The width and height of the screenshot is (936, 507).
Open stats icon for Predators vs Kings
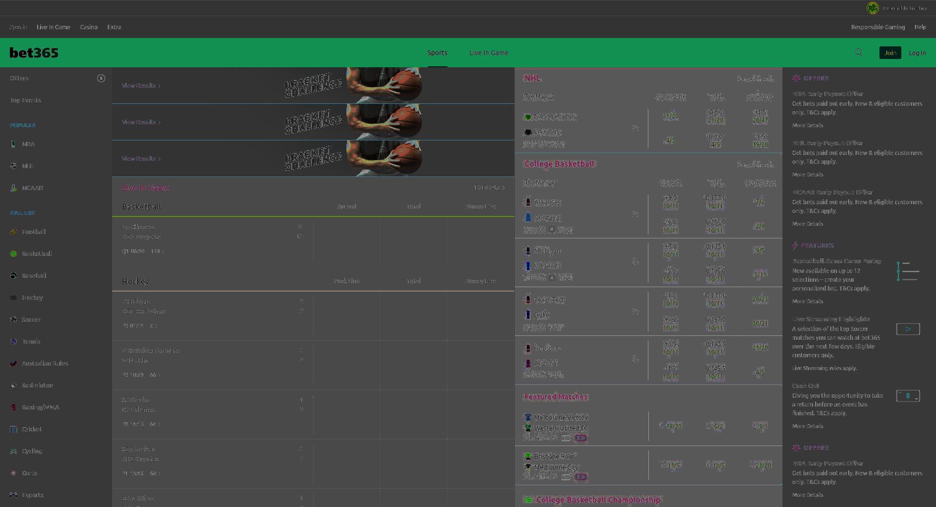coord(635,128)
